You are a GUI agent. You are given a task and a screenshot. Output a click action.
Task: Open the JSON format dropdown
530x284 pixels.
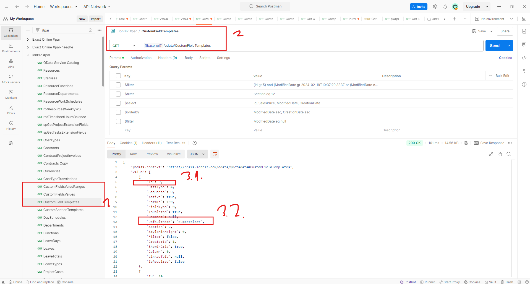[197, 154]
